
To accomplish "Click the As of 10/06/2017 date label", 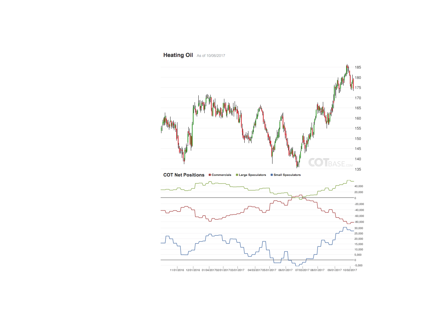I will pyautogui.click(x=211, y=55).
